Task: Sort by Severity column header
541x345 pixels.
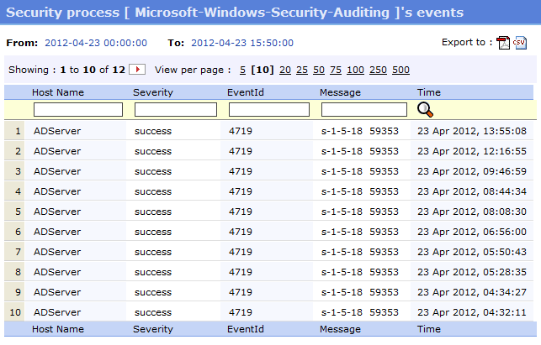Action: [152, 92]
